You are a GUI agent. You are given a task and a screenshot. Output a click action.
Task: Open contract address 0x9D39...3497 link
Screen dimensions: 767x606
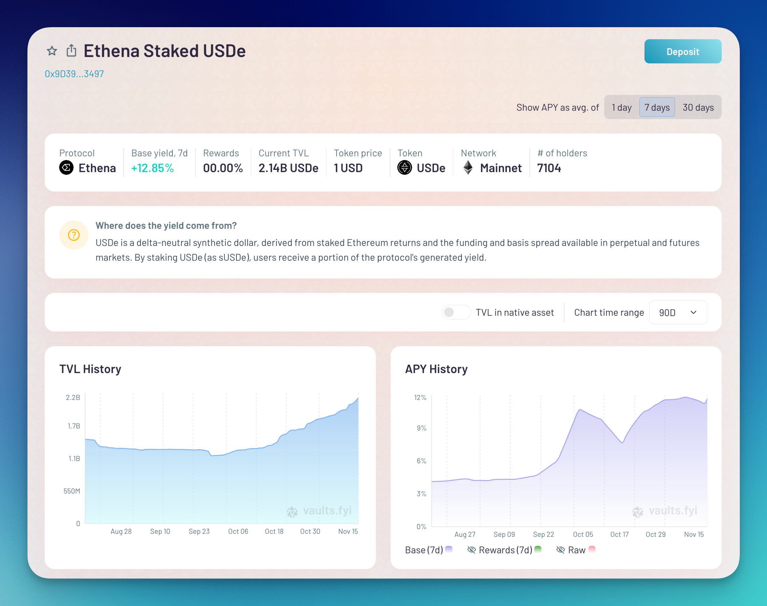pyautogui.click(x=74, y=74)
